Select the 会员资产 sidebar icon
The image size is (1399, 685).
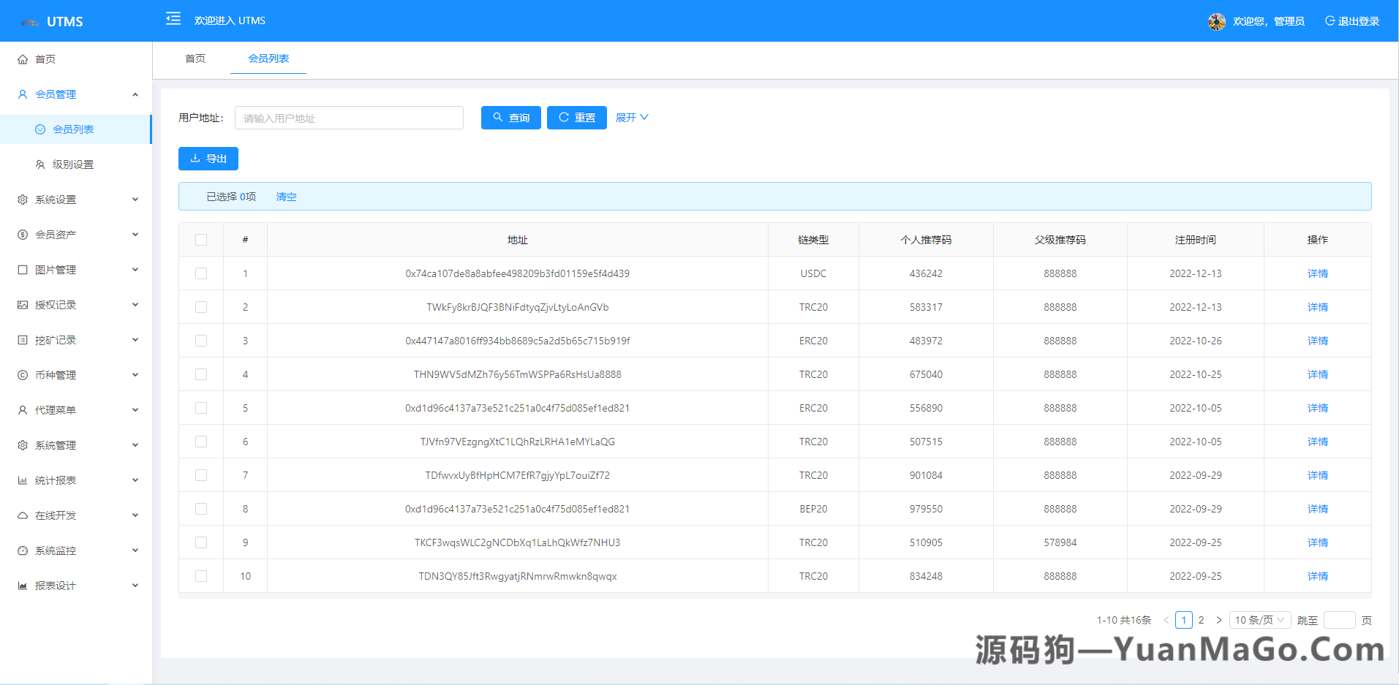pyautogui.click(x=23, y=234)
